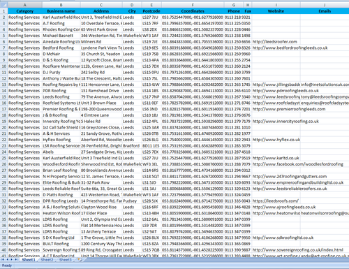Click the Ready indicator in status bar
The width and height of the screenshot is (349, 269).
pos(7,266)
